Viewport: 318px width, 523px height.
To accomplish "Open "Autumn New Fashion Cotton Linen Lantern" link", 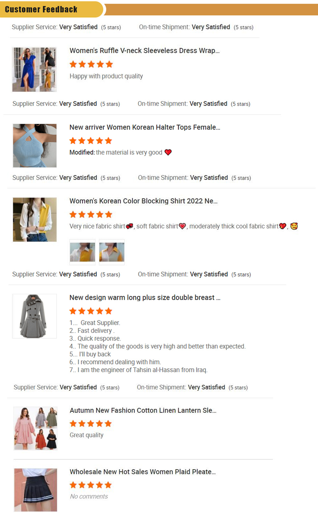I will pos(143,411).
